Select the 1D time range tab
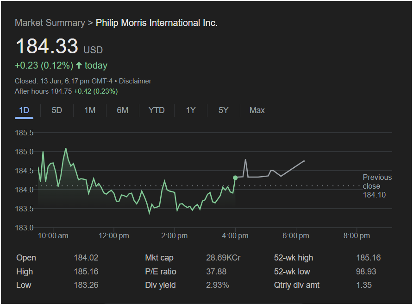The image size is (413, 305). pyautogui.click(x=24, y=110)
